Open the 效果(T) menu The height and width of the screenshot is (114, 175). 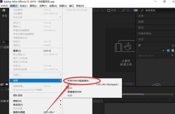pos(43,6)
